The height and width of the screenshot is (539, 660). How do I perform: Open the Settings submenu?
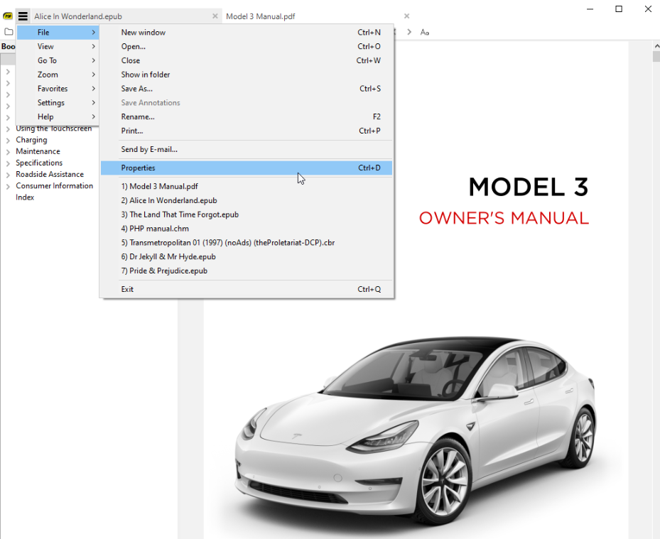[58, 103]
